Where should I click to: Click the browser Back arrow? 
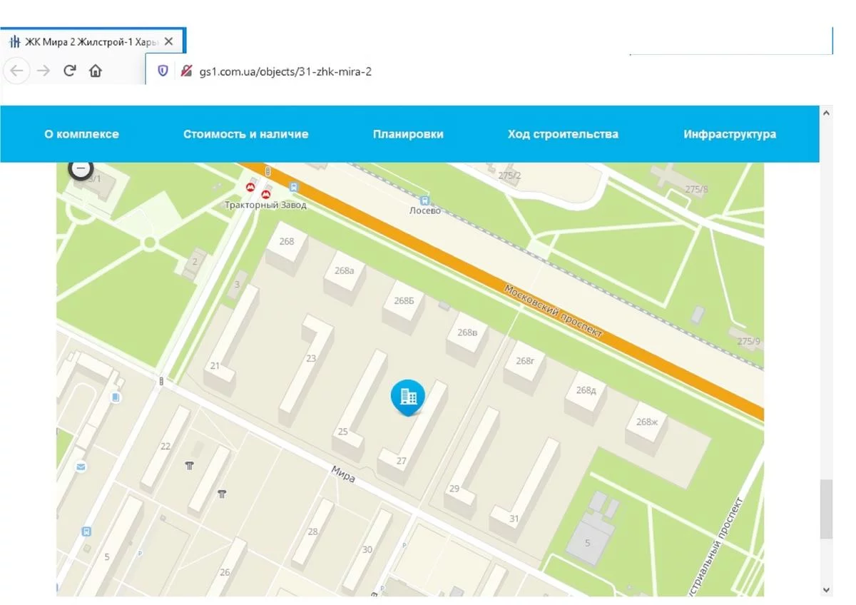point(17,71)
